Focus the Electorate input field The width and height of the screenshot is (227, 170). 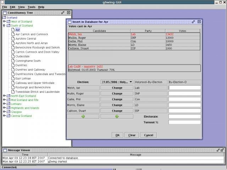pyautogui.click(x=185, y=117)
